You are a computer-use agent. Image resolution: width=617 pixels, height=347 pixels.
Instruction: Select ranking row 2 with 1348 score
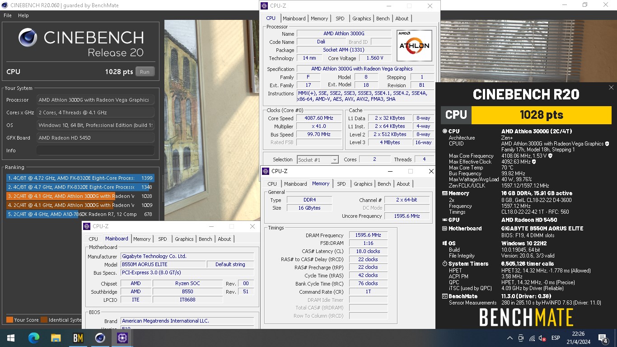coord(80,187)
